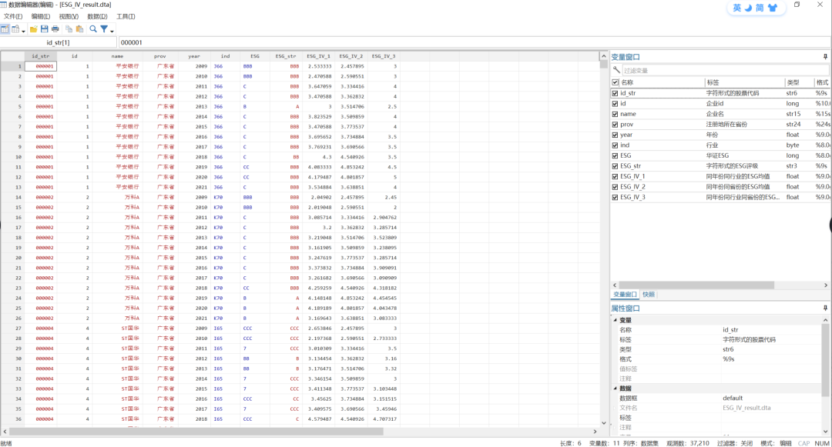Click variables list scroll-left arrow

click(615, 285)
